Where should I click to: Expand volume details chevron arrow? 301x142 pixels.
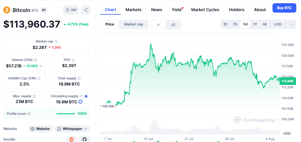click(x=41, y=66)
